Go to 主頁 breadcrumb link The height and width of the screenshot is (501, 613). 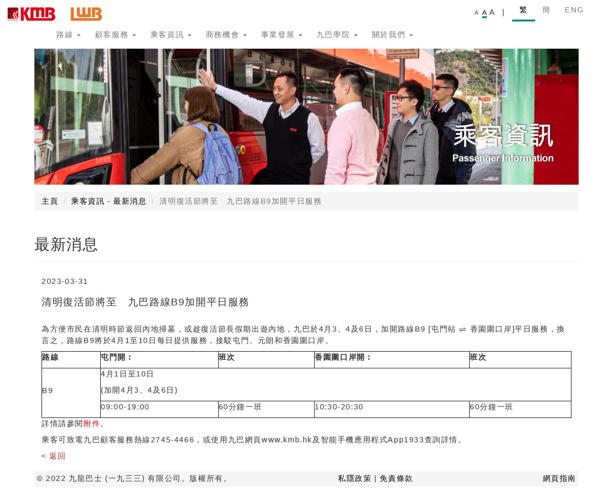[50, 201]
